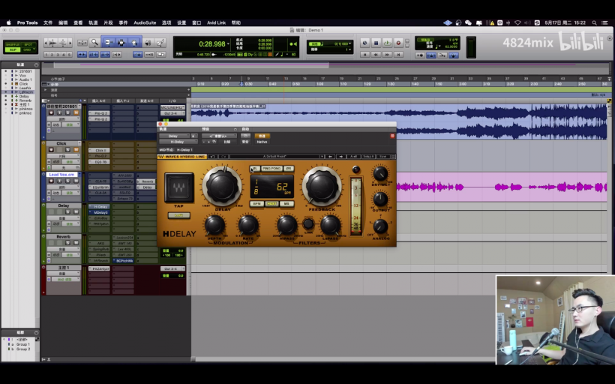Click the Wi-Fi icon in menu bar
This screenshot has height=384, width=615.
pyautogui.click(x=517, y=22)
